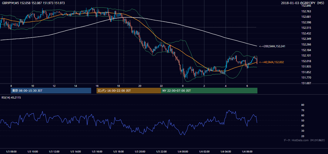The width and height of the screenshot is (328, 154).
Task: Click the 200 SMA 152.241 label
Action: (x=272, y=46)
